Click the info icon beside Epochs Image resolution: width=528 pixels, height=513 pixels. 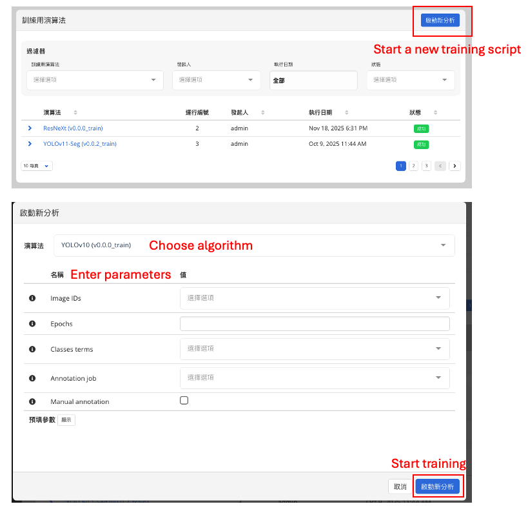pyautogui.click(x=32, y=324)
